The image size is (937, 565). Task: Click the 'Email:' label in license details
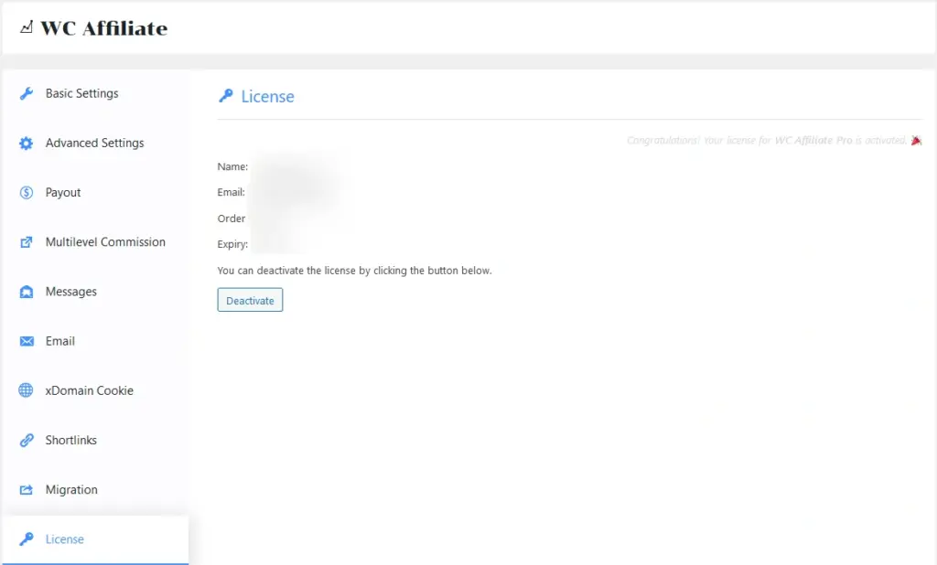[232, 192]
